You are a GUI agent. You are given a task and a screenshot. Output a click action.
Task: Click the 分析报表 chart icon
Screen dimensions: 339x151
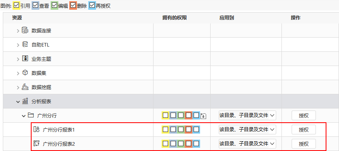[25, 101]
